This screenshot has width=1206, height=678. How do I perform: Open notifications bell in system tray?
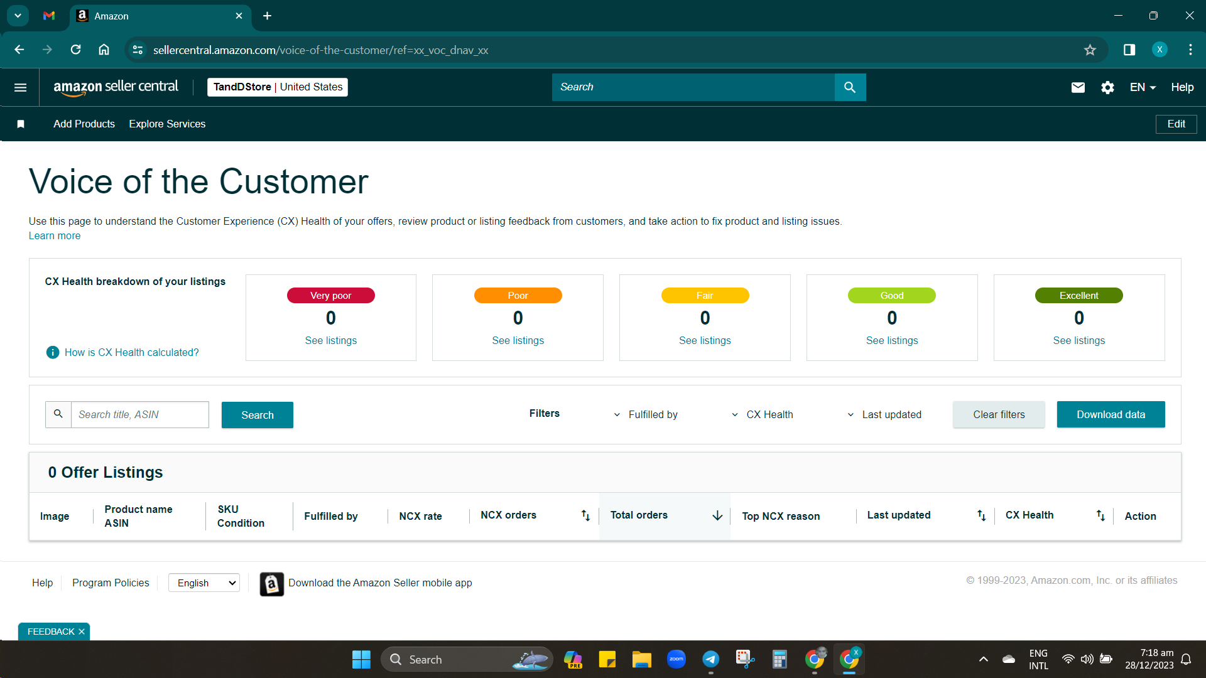point(1186,660)
